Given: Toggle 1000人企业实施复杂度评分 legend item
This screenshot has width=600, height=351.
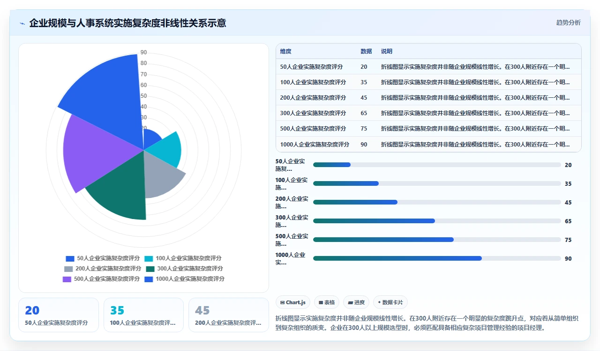Looking at the screenshot, I should pos(184,279).
